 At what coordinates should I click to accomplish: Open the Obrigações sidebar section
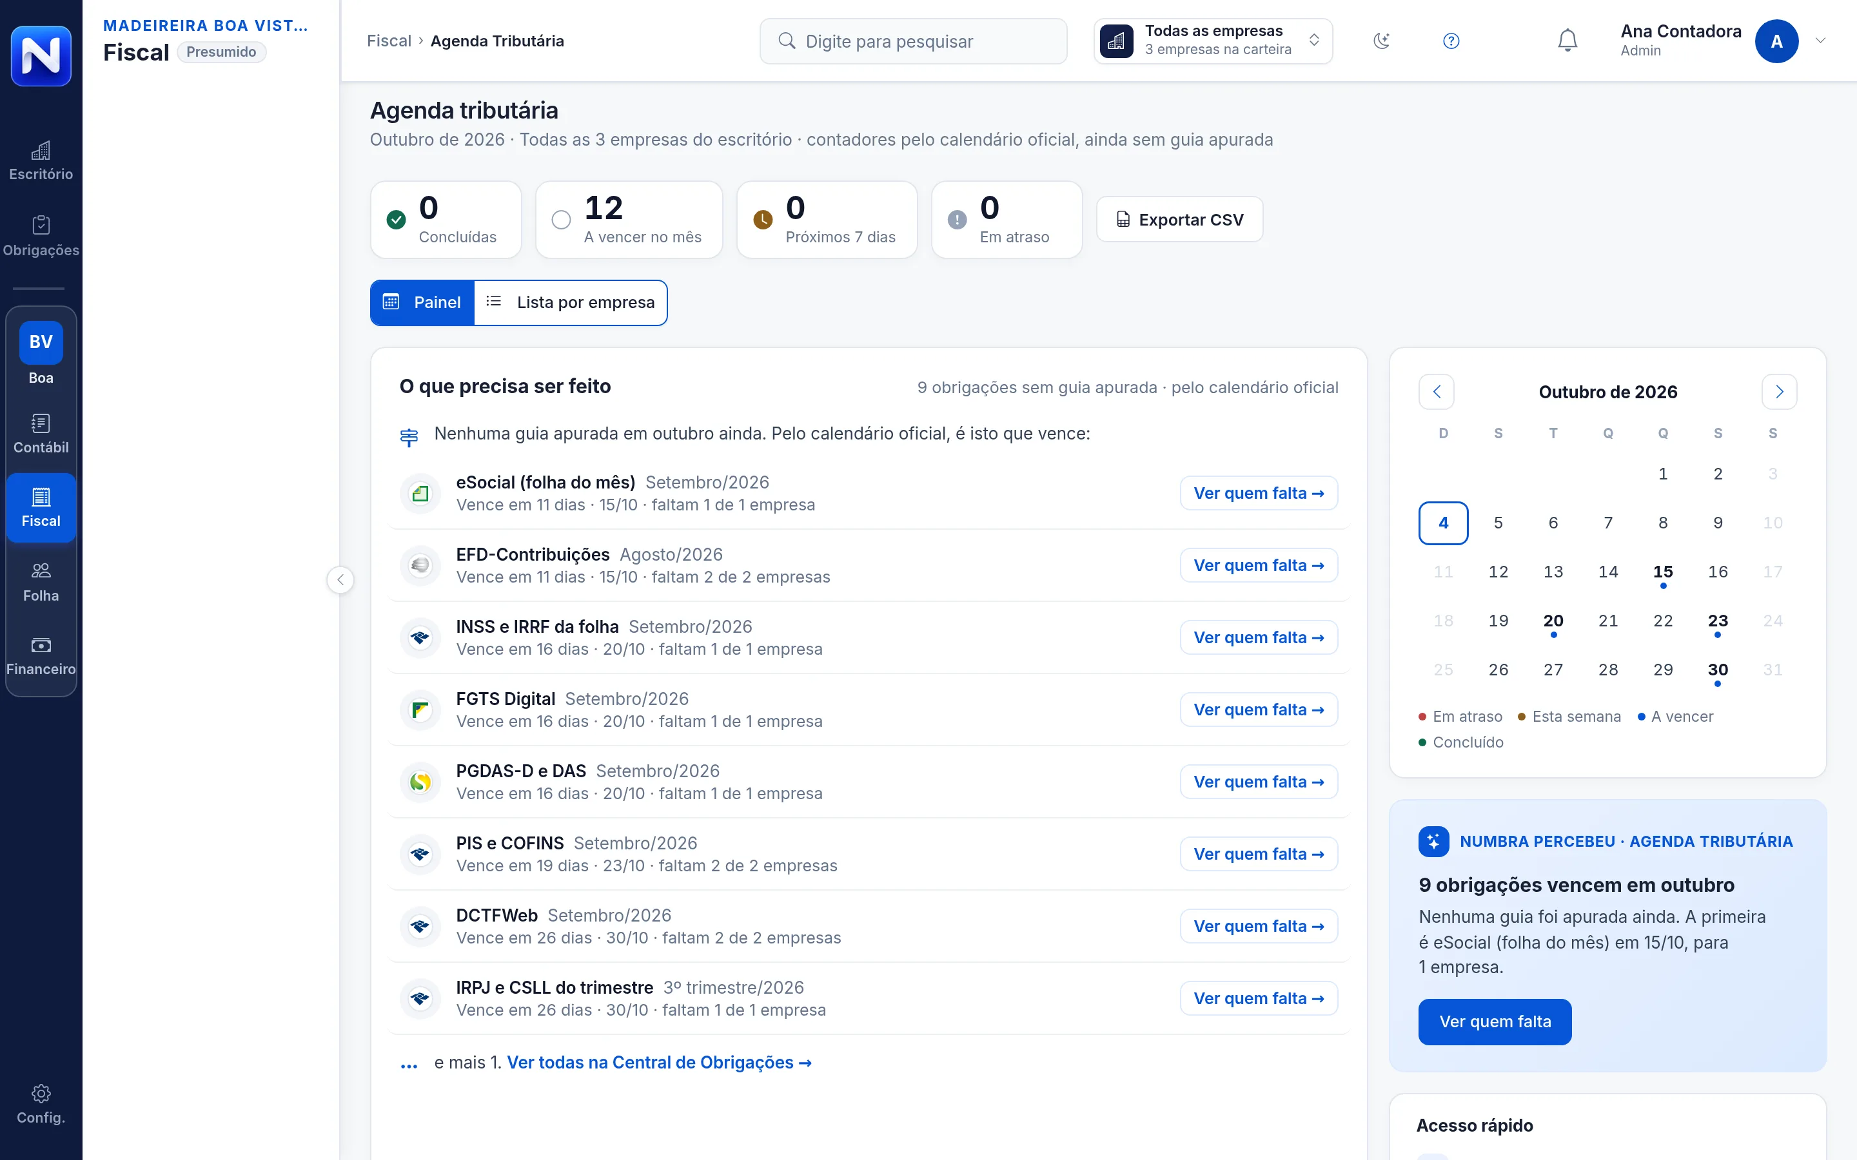click(41, 237)
